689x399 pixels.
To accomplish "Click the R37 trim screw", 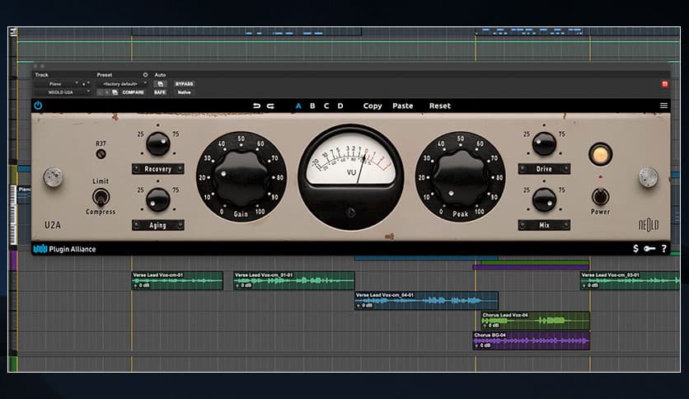I will point(101,154).
